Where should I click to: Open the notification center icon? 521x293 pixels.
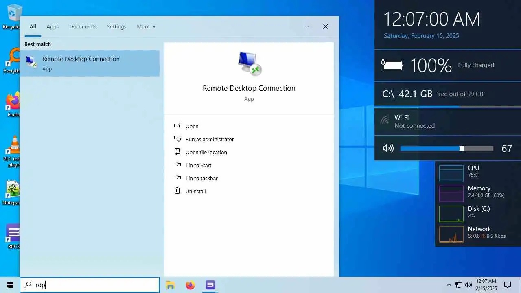[x=508, y=285]
